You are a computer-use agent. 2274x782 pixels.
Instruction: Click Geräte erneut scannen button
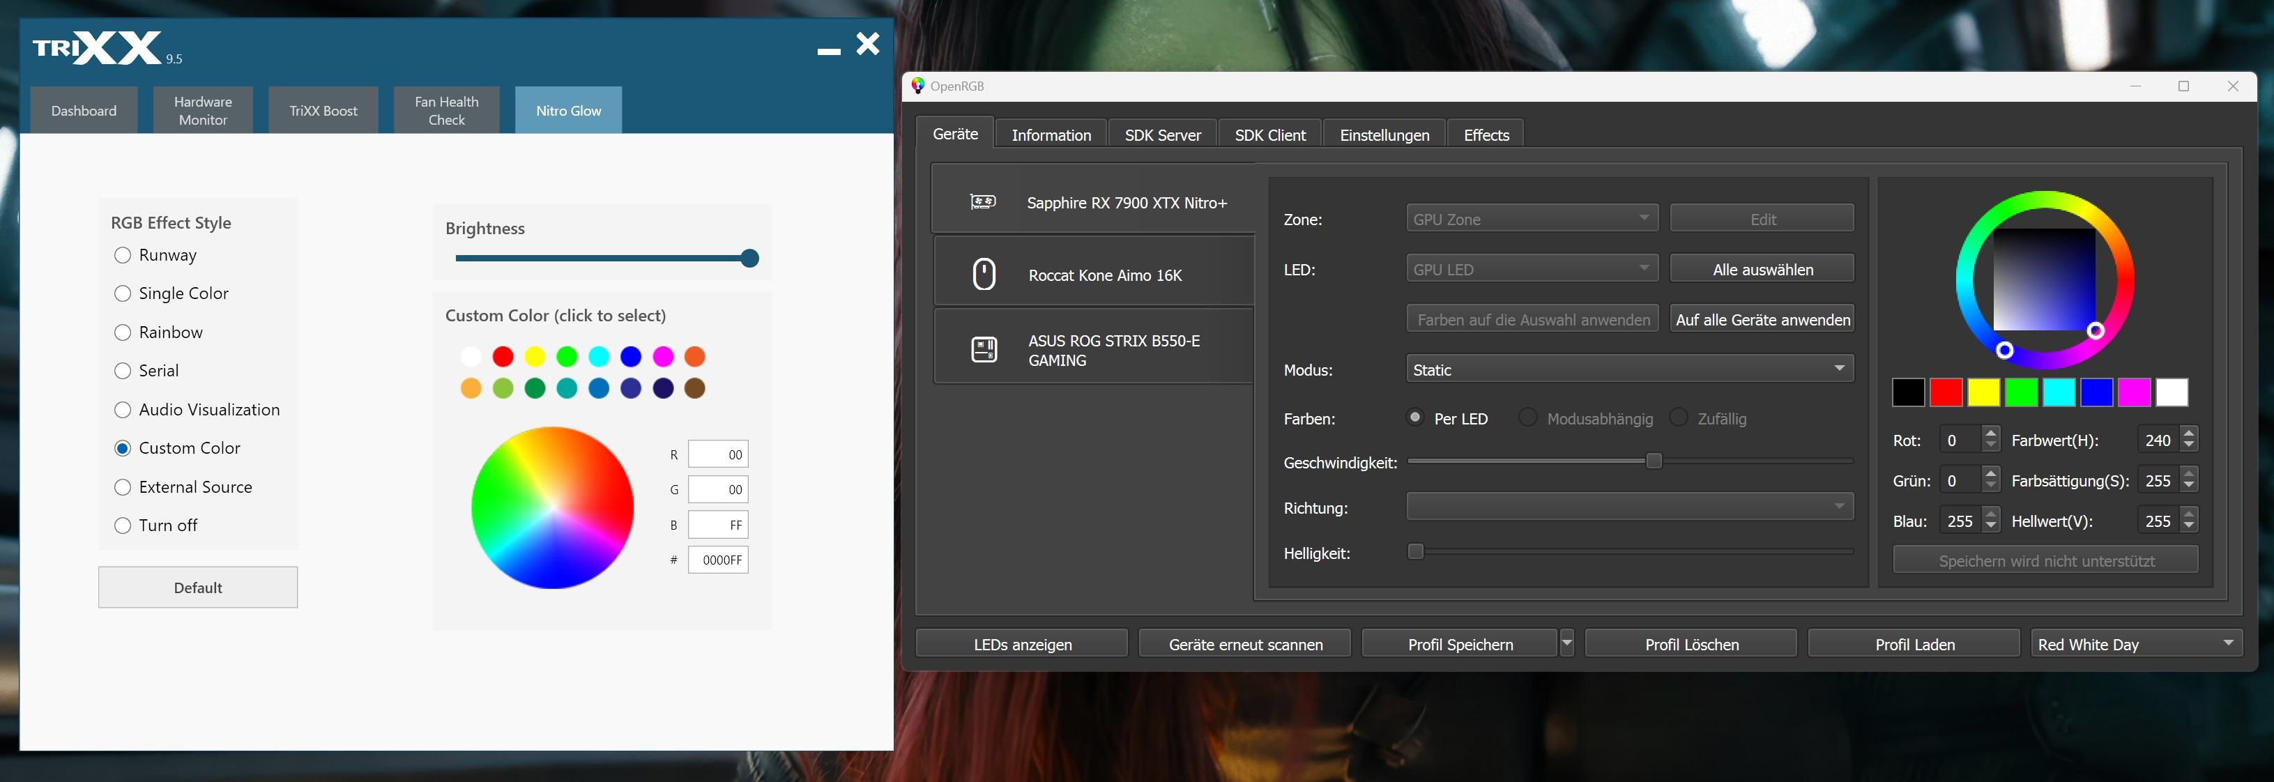[1244, 643]
